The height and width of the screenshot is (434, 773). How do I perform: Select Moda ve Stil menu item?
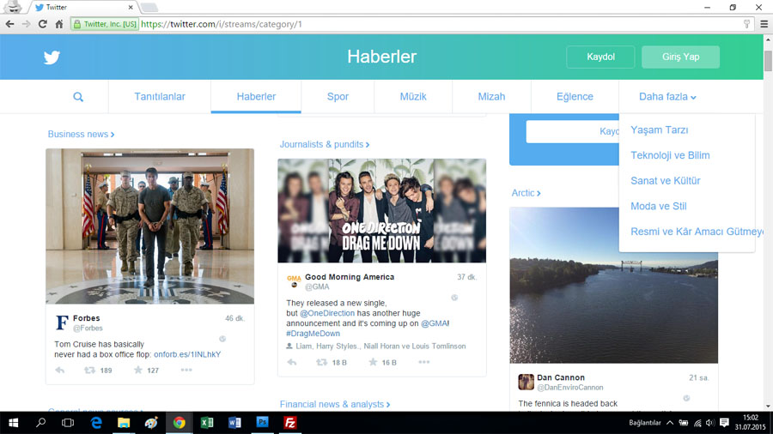click(x=659, y=206)
